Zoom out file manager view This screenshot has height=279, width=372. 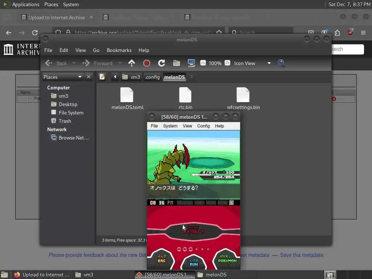(x=203, y=63)
